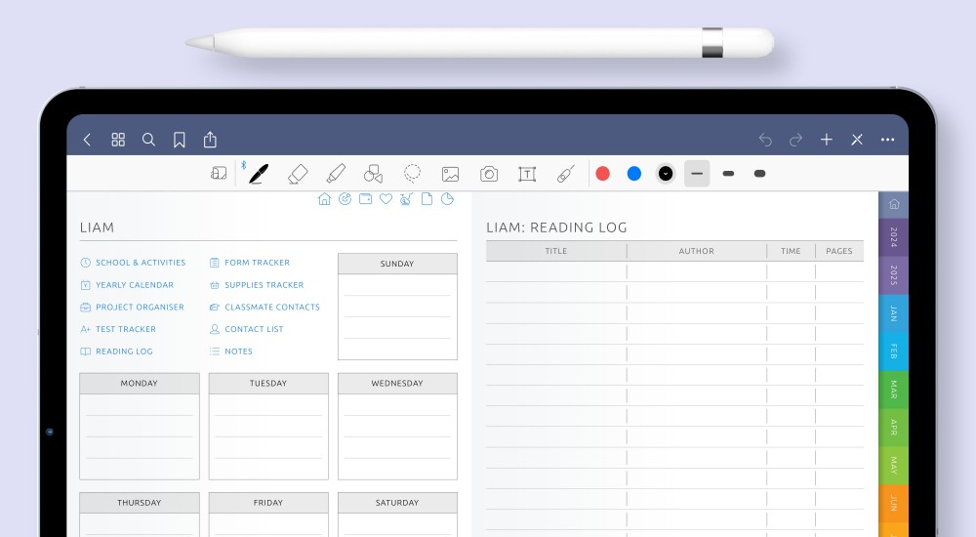976x537 pixels.
Task: Add a new page with plus icon
Action: (x=827, y=140)
